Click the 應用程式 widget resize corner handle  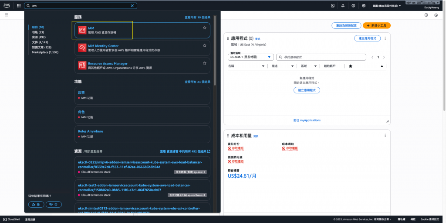click(387, 121)
